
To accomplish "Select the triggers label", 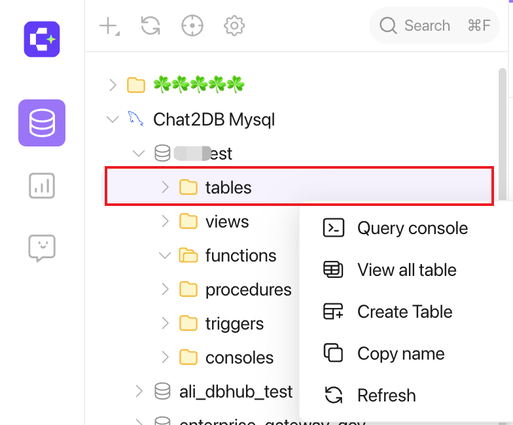I will [234, 324].
